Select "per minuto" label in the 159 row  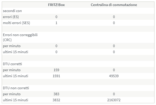[x=12, y=70]
